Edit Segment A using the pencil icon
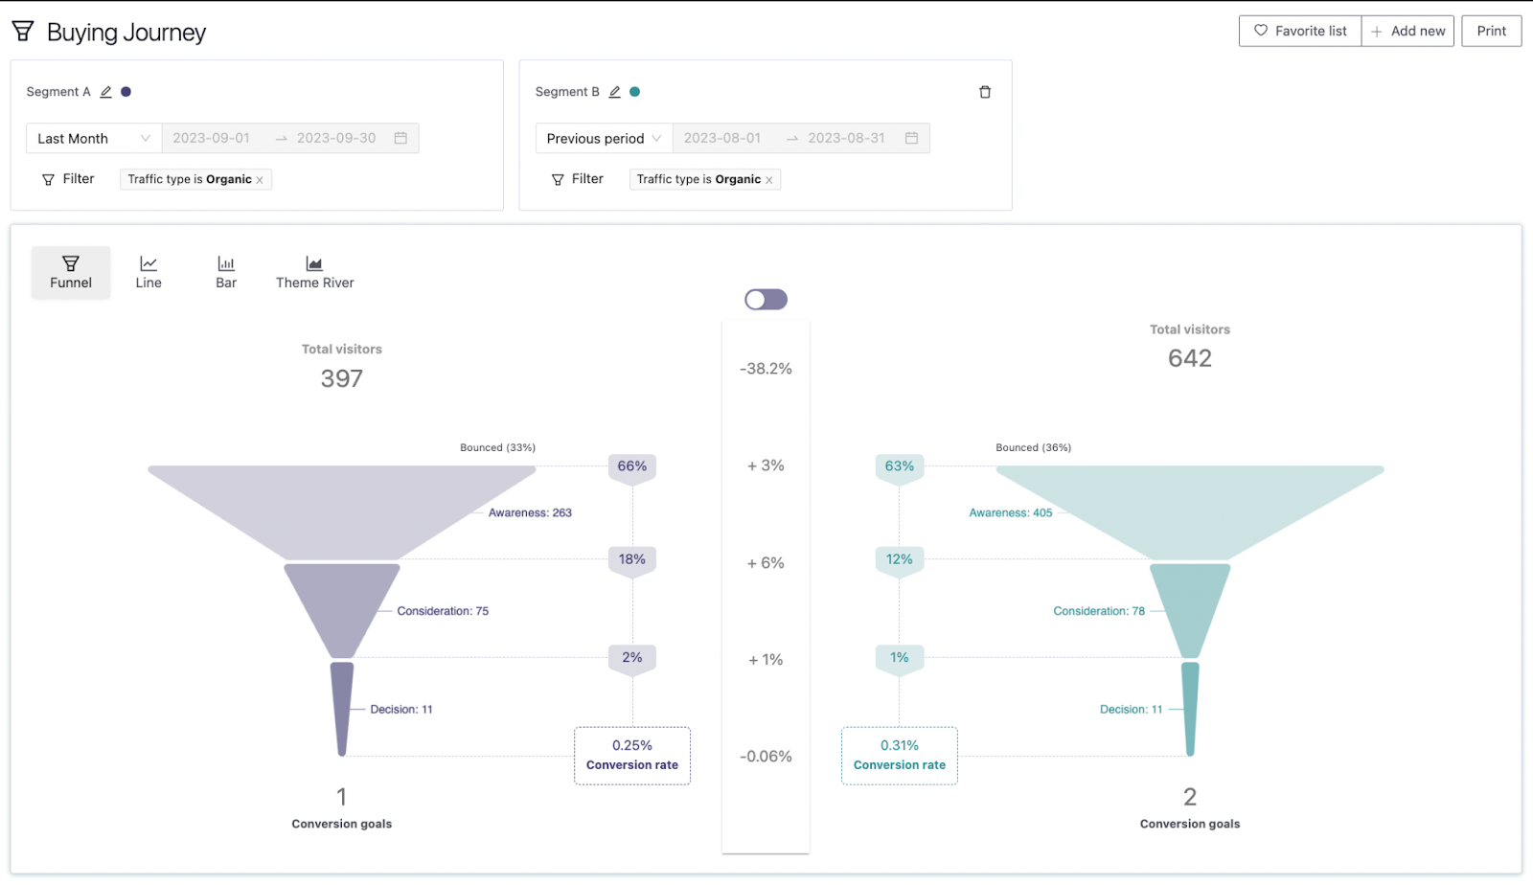This screenshot has height=885, width=1533. [x=105, y=91]
